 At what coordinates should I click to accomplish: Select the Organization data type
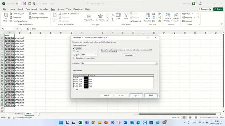coord(89,17)
